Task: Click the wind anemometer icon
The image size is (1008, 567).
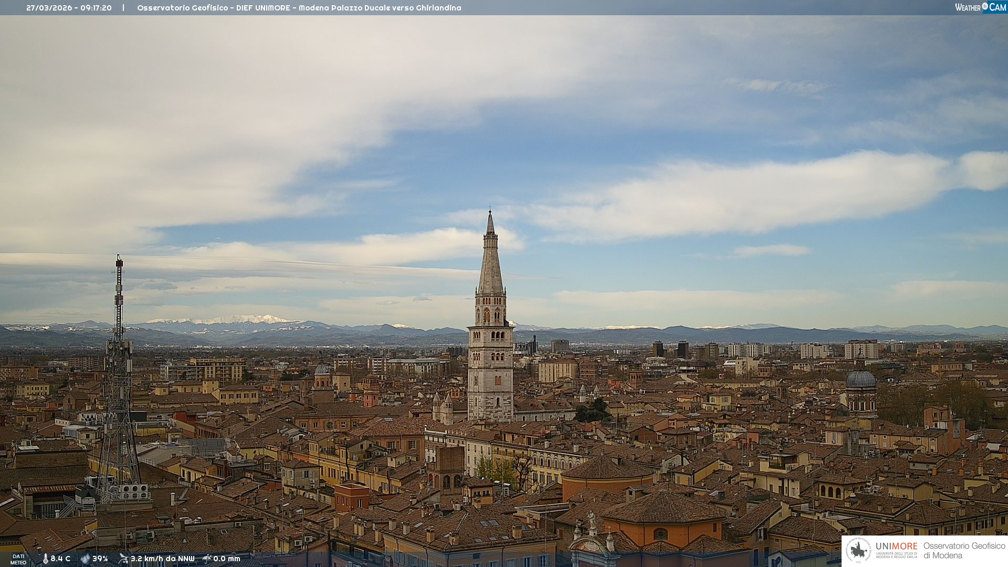Action: click(123, 559)
